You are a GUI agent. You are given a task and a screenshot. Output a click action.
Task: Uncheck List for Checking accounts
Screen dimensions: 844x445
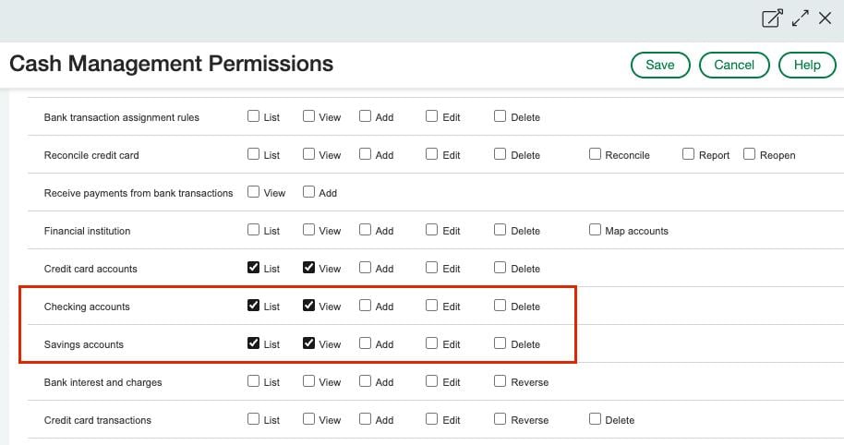coord(253,306)
